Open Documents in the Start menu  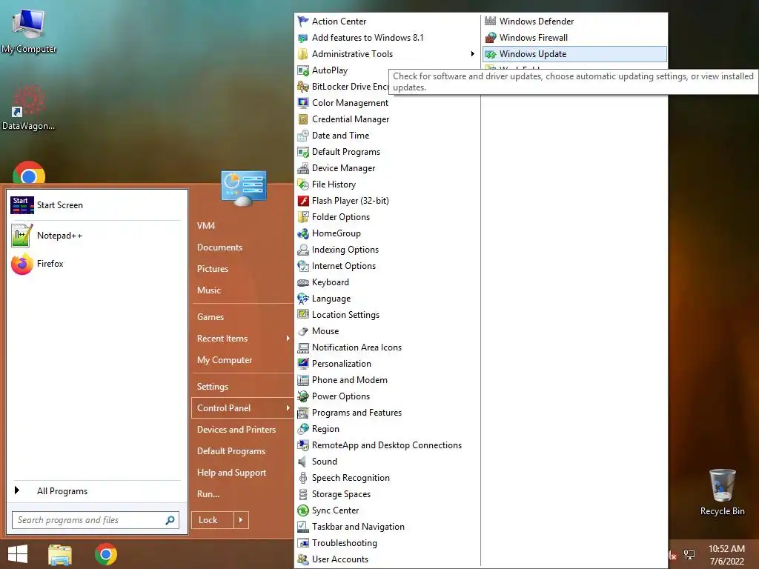tap(219, 247)
